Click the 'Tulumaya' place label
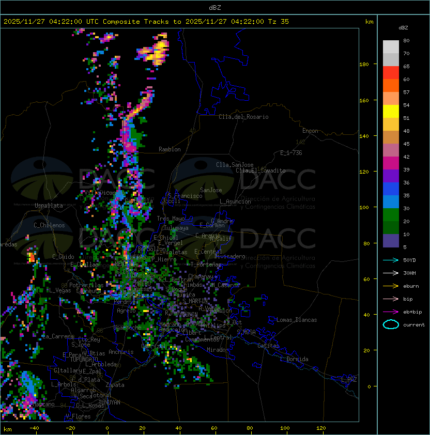Screen dimensions: 430x435 176,228
